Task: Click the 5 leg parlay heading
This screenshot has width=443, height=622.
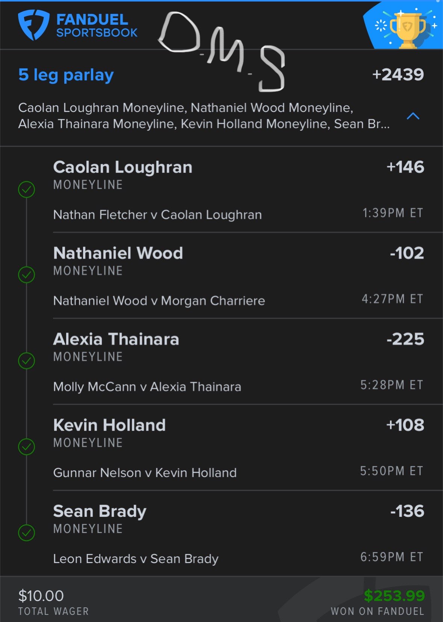Action: (66, 75)
